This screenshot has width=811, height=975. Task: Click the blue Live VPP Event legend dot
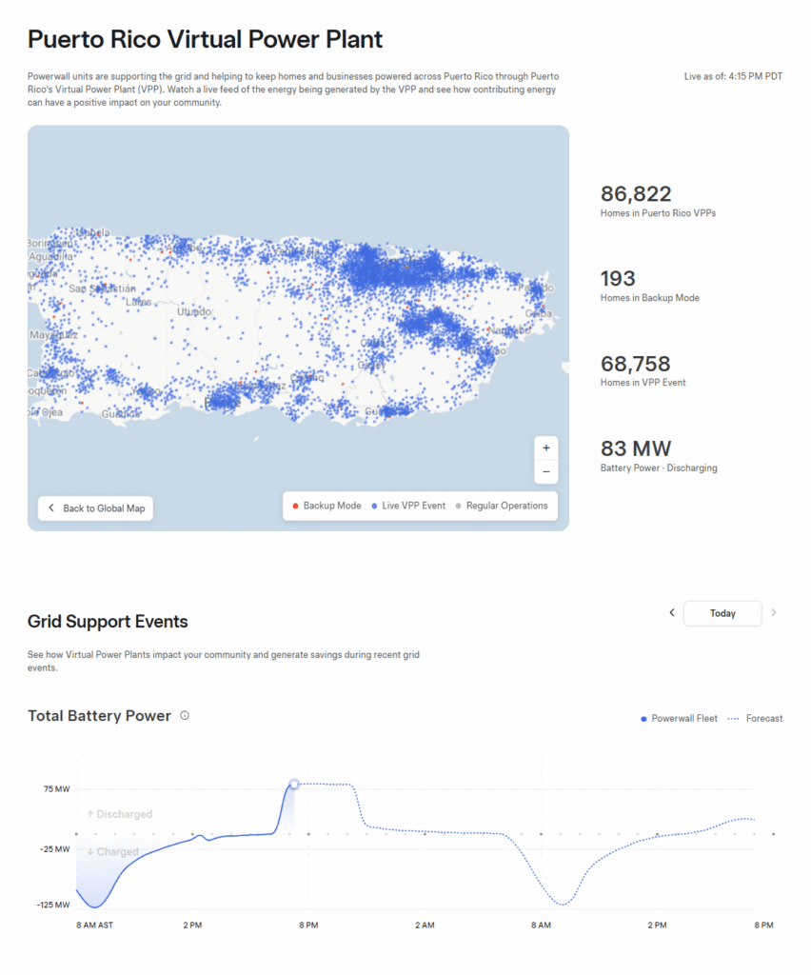pyautogui.click(x=374, y=507)
